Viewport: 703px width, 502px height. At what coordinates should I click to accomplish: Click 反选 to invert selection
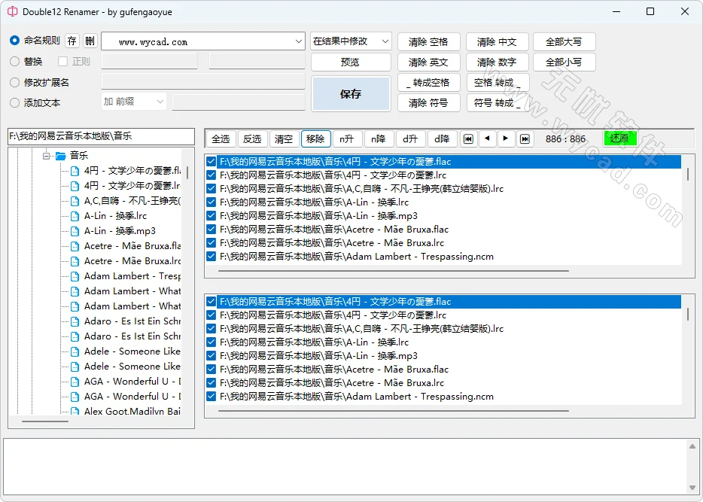point(253,138)
